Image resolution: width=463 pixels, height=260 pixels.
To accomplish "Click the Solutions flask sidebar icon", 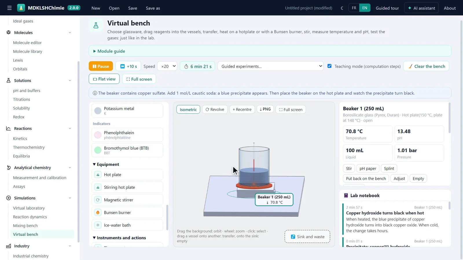I will 8,80.
